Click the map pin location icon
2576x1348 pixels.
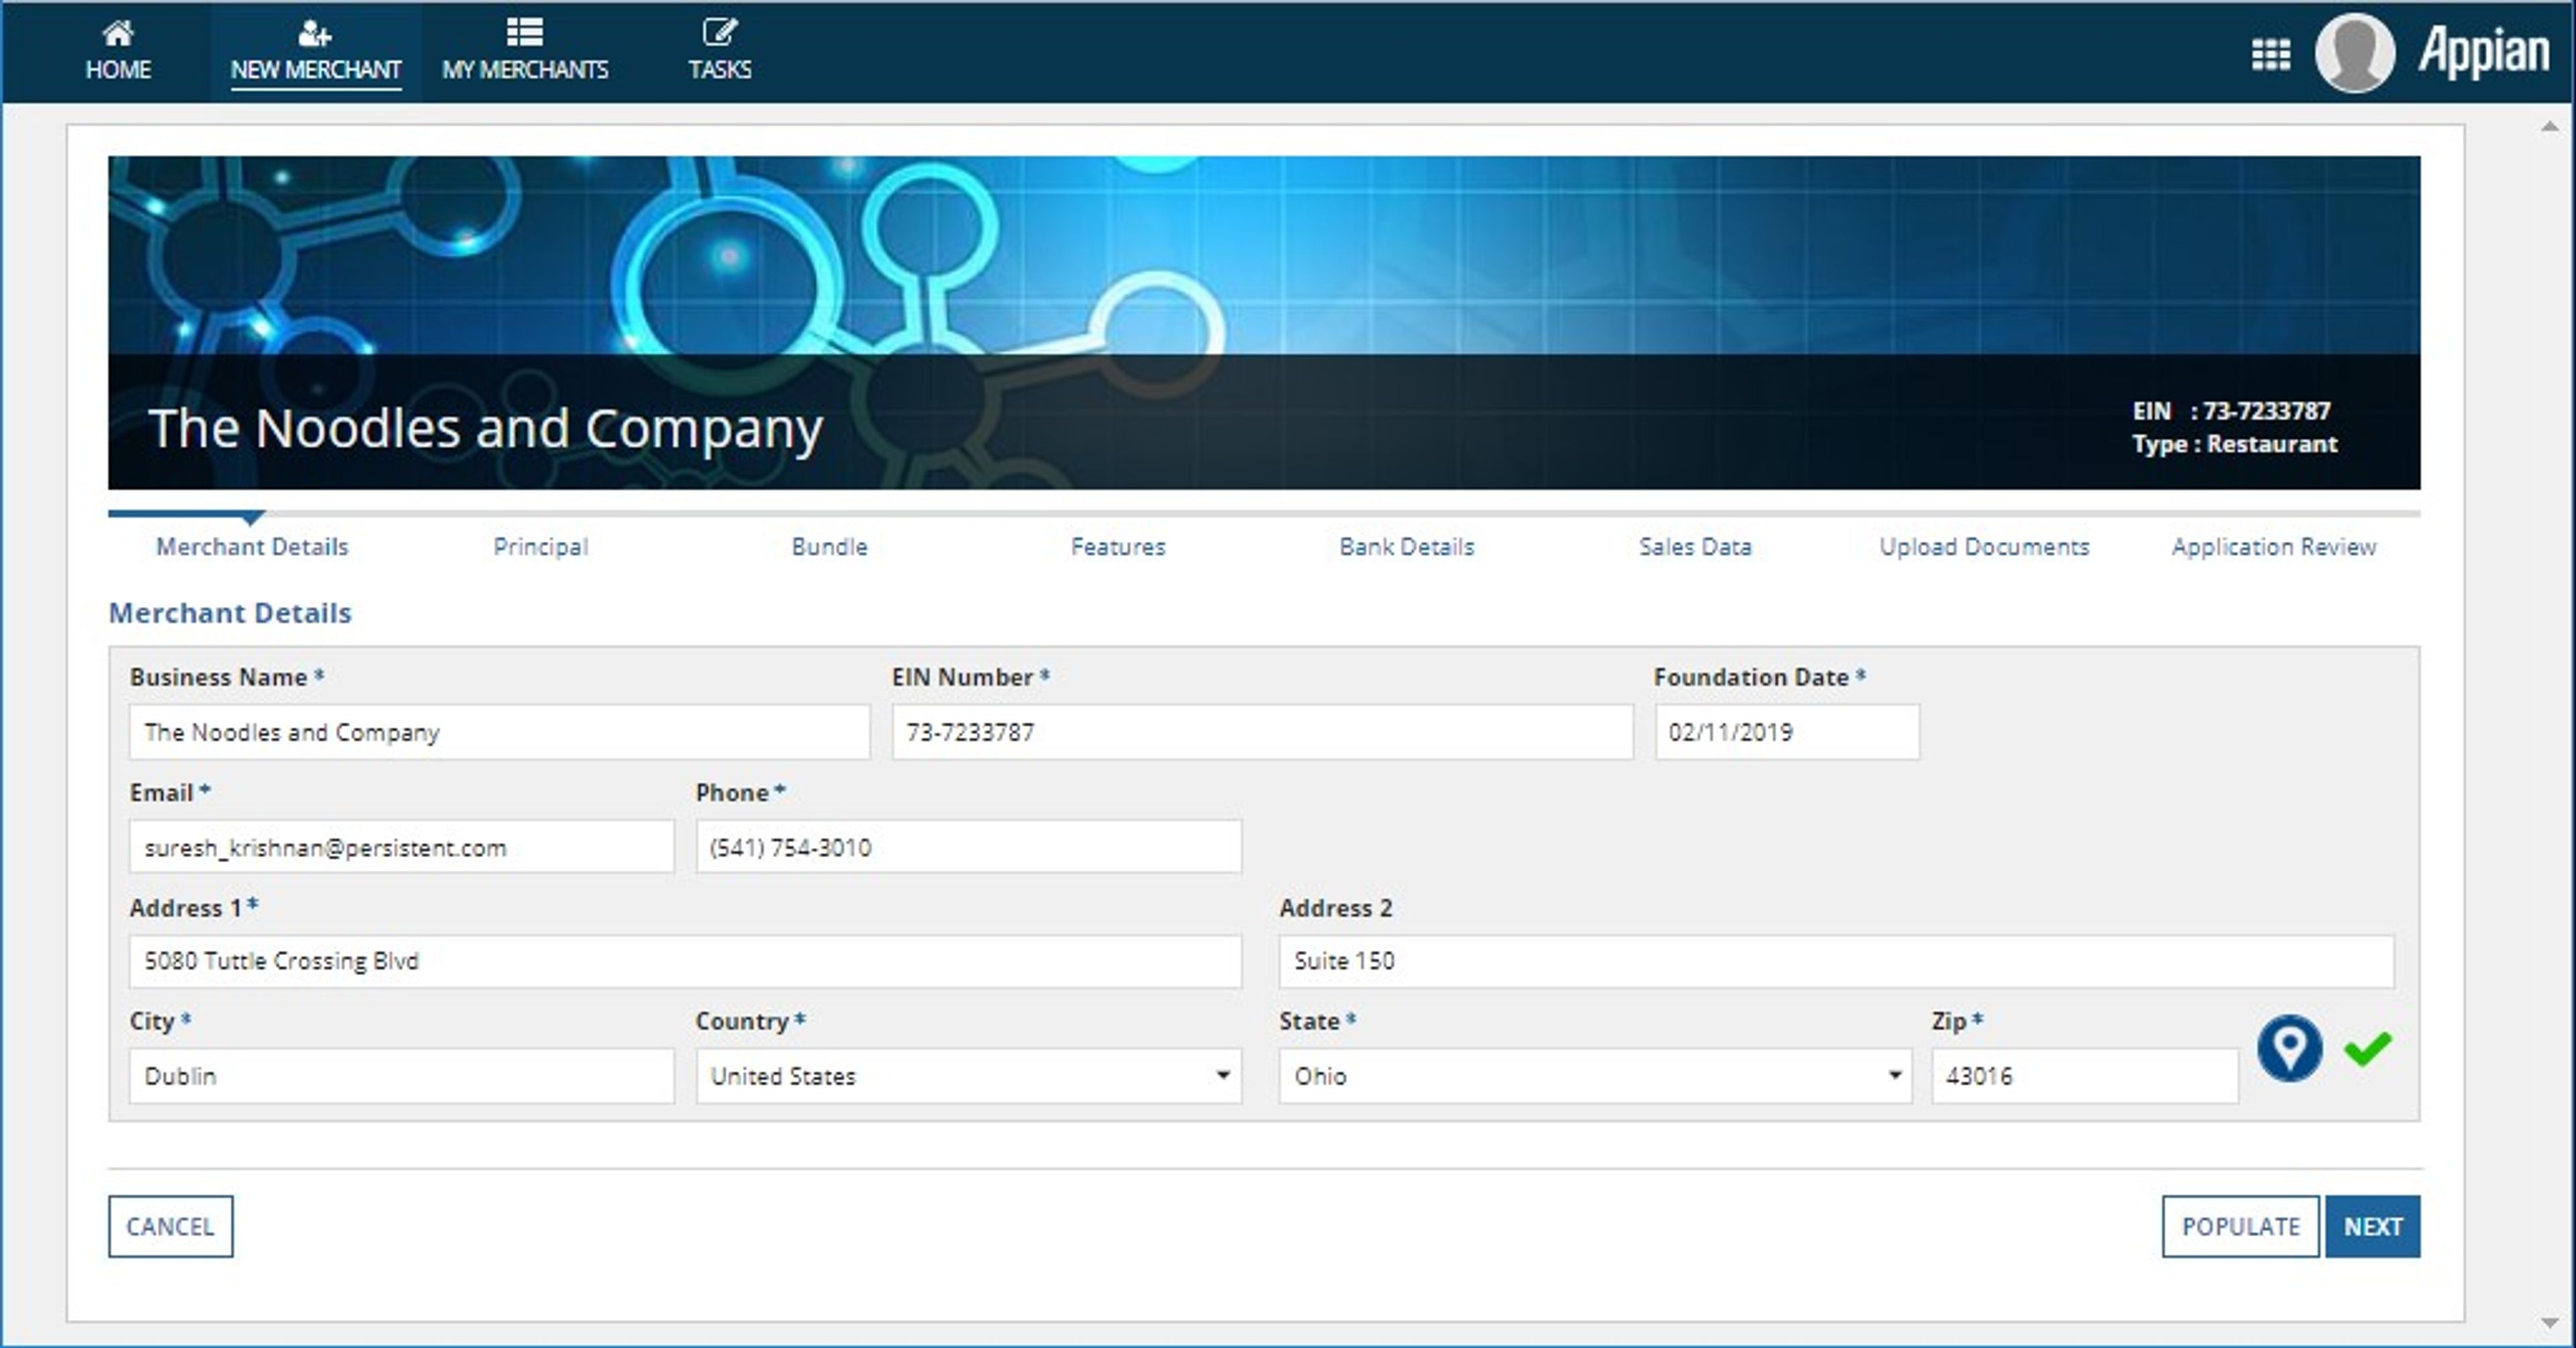2289,1048
